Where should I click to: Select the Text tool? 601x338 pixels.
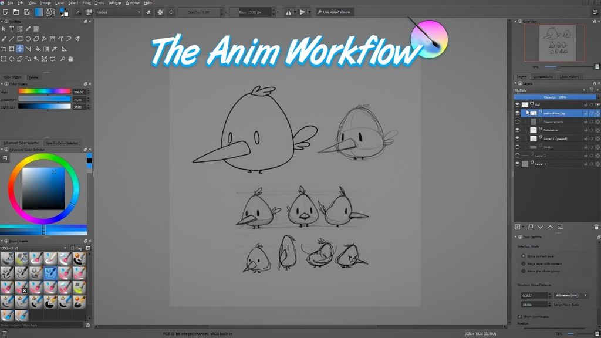12,28
